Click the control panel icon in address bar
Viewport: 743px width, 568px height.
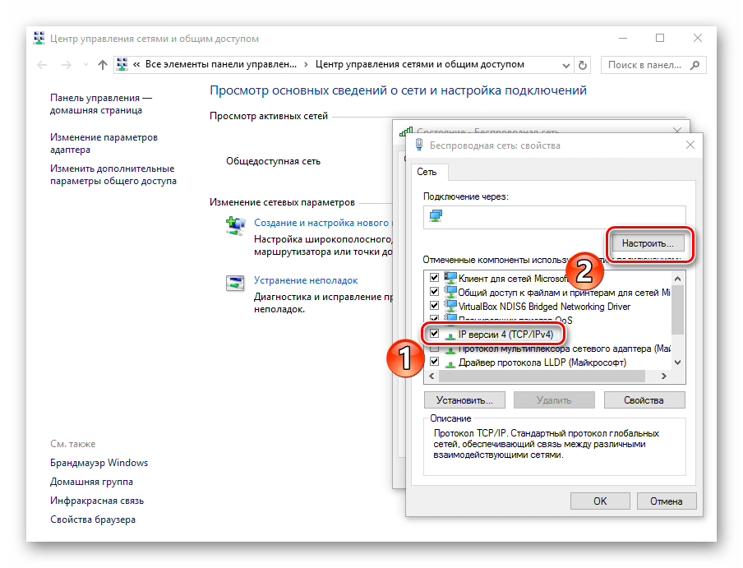122,64
